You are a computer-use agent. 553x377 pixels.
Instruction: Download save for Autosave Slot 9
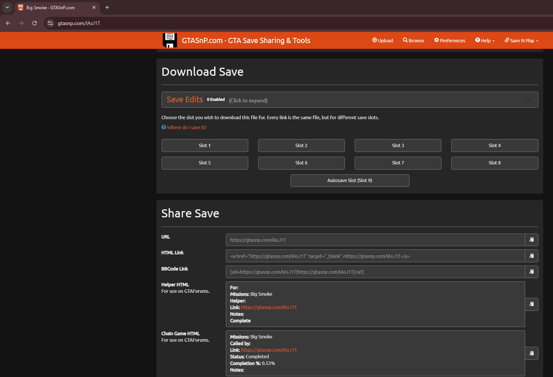(350, 181)
